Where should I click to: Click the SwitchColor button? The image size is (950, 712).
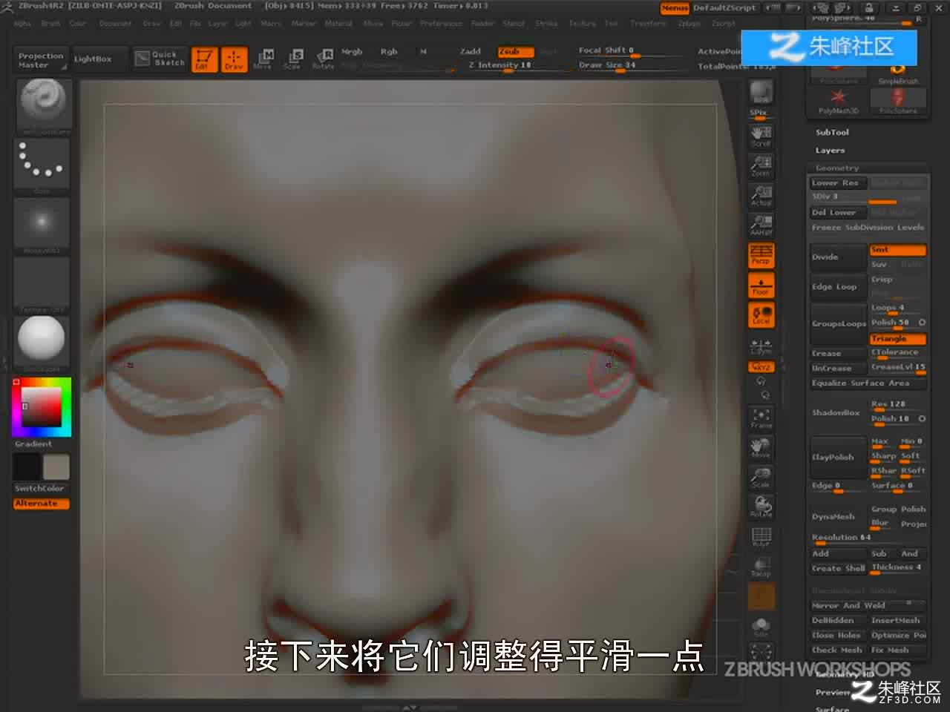(42, 489)
